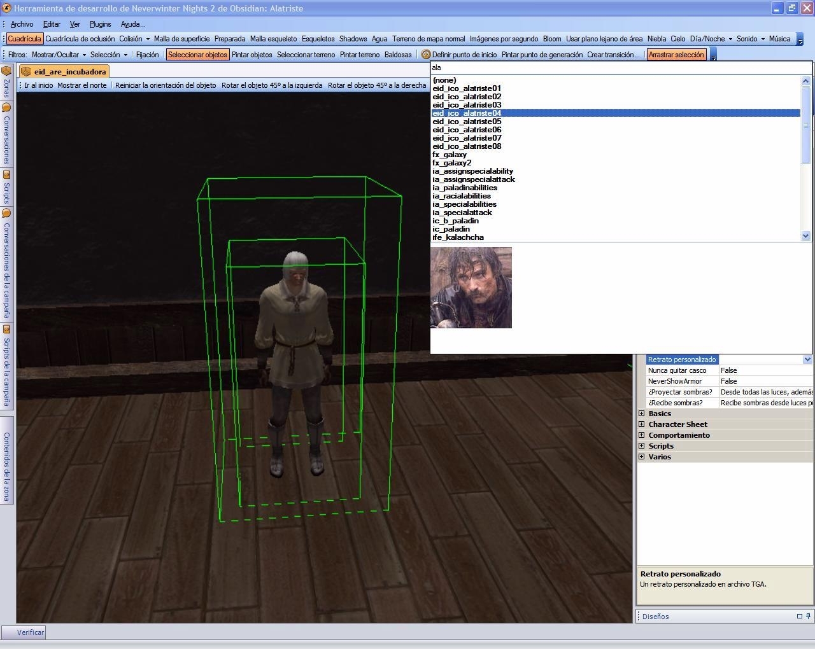Open the Plugins menu
Screen dimensions: 815x649
pos(100,24)
